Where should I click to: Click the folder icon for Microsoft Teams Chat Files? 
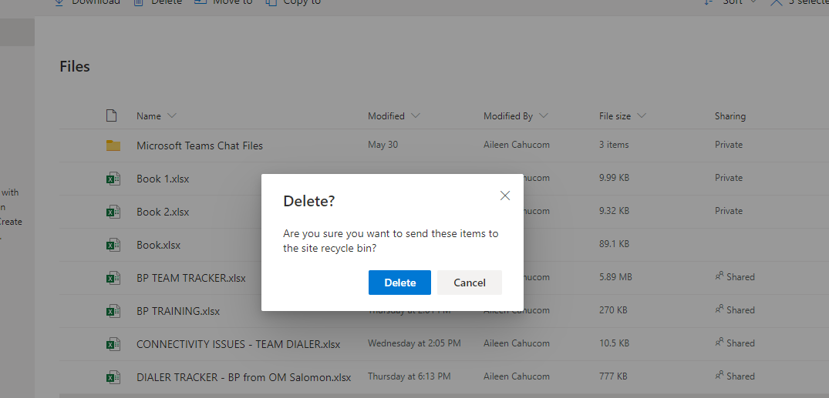point(113,145)
